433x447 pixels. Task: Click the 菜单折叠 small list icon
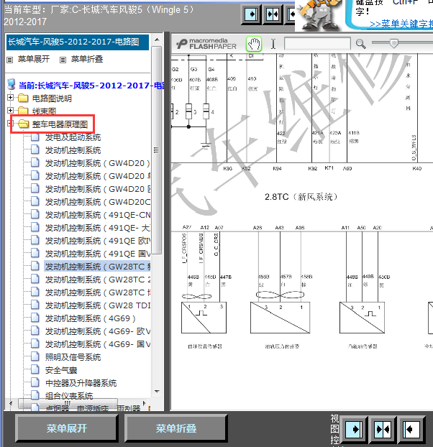[63, 60]
